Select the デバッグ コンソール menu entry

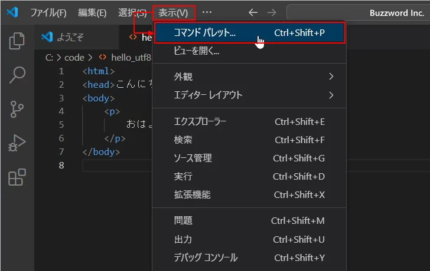(206, 257)
